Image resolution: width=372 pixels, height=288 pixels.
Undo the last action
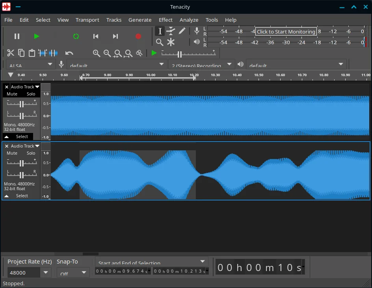coord(69,53)
